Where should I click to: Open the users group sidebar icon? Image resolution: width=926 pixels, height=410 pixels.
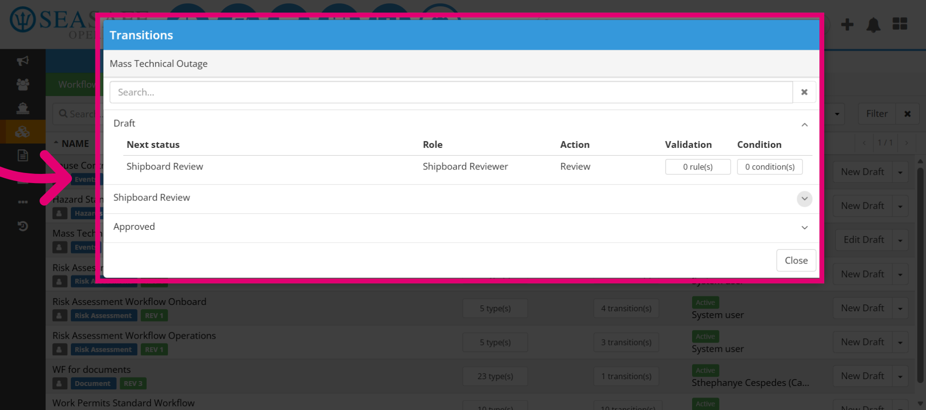click(x=23, y=84)
